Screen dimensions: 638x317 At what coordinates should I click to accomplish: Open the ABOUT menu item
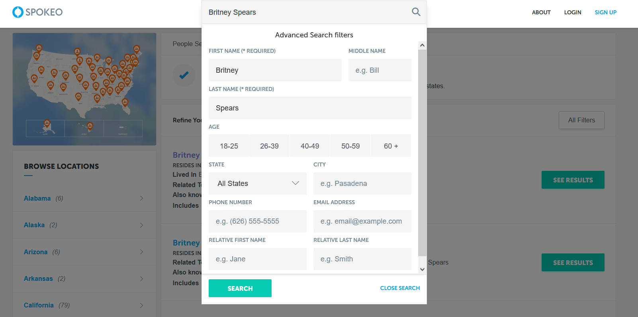541,12
